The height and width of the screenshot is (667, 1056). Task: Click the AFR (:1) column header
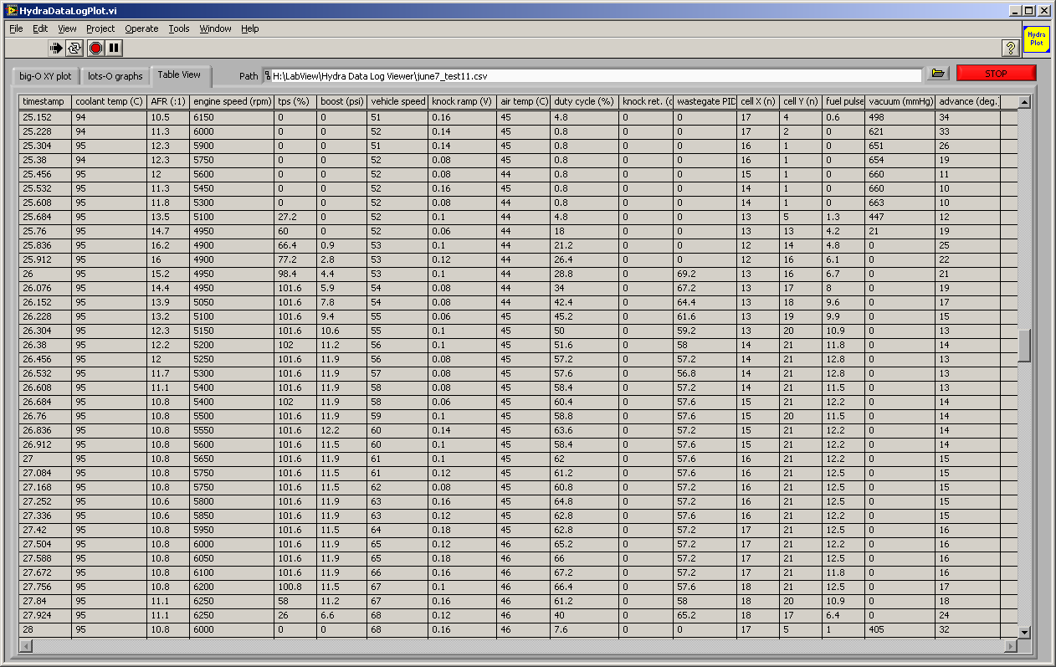[168, 102]
